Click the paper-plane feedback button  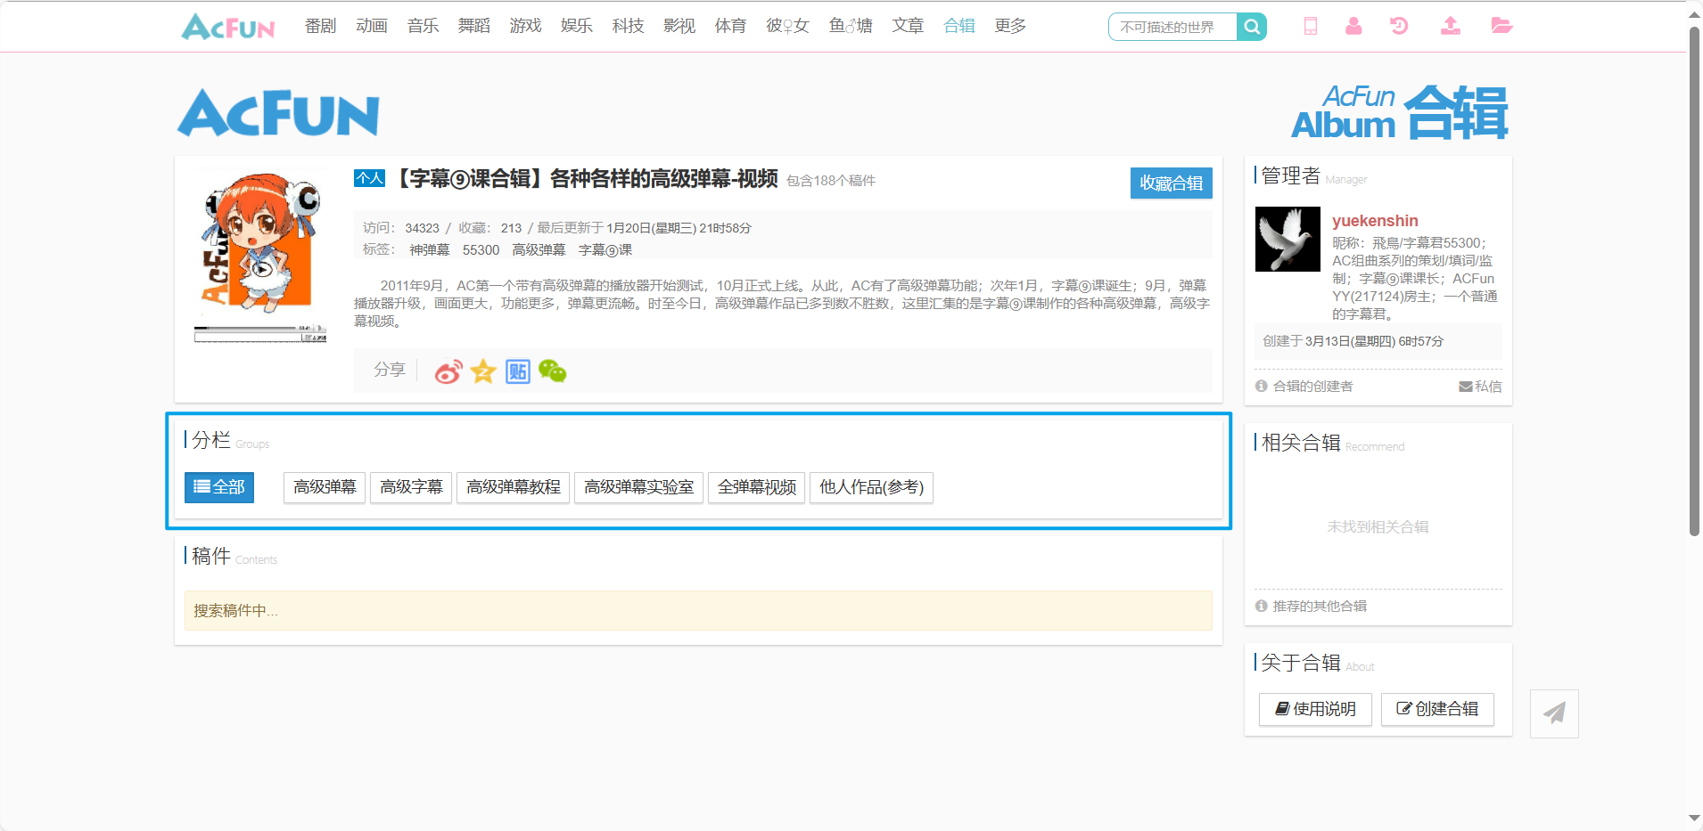pos(1554,713)
